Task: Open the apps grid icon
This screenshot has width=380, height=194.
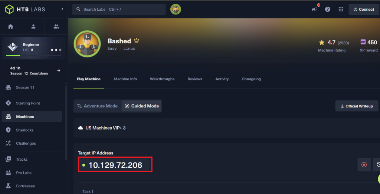Action: point(341,9)
